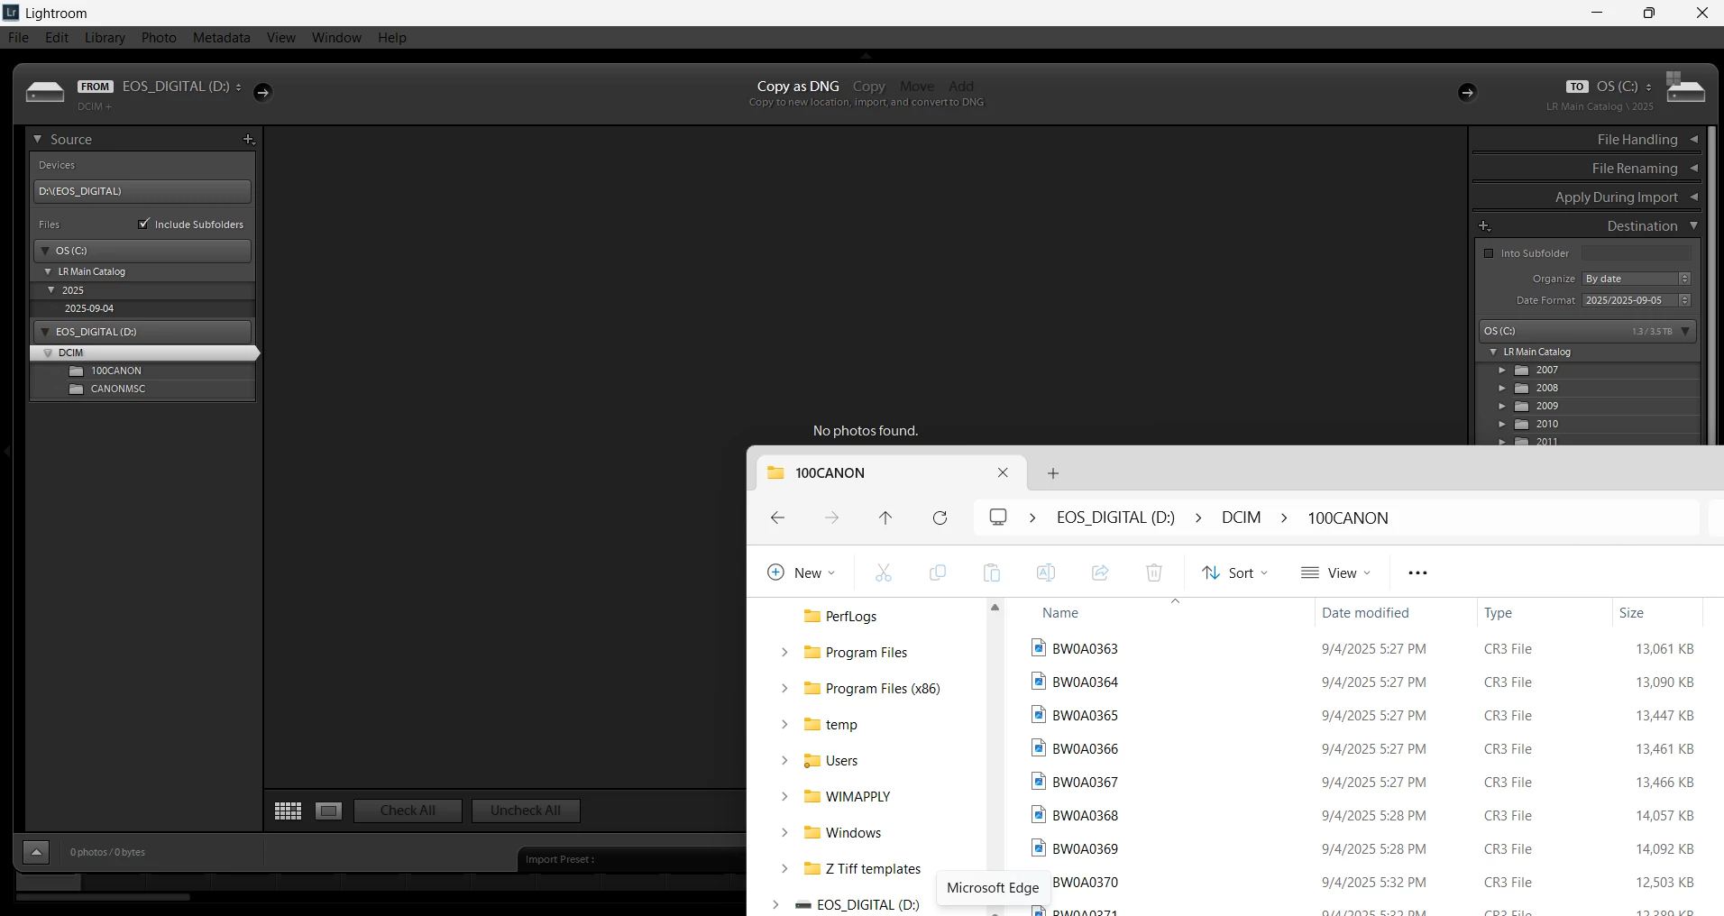Expand the 2007 folder in Destination
The image size is (1724, 916).
1502,371
